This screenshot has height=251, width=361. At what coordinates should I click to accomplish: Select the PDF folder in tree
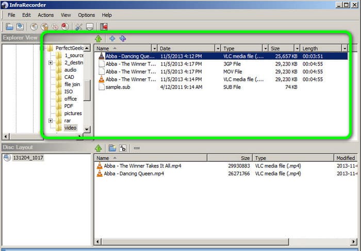69,106
